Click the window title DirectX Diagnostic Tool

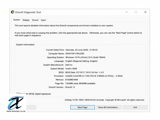(x=28, y=12)
